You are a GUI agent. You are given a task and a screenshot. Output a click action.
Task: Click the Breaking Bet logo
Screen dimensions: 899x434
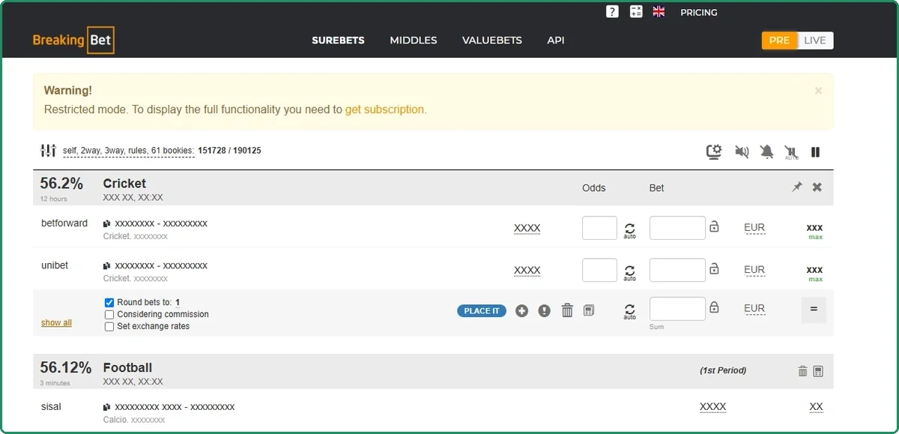click(73, 40)
